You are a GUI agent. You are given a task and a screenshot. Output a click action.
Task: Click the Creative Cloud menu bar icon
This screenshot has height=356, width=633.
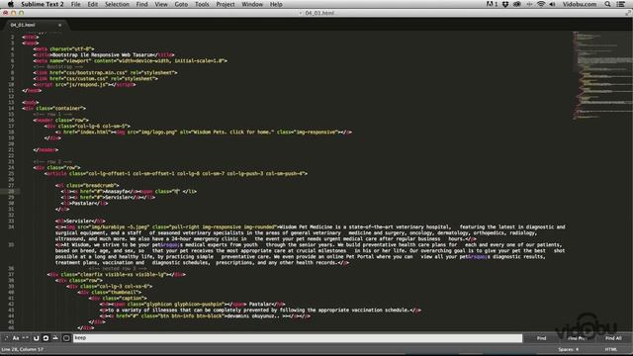point(516,4)
